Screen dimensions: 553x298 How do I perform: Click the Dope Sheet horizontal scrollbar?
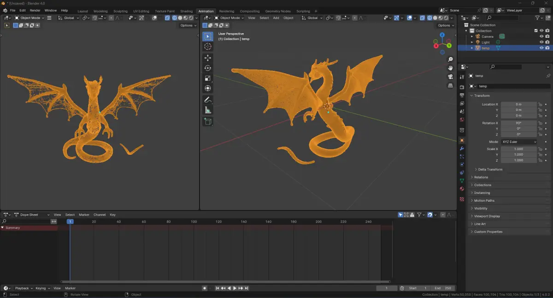226,282
